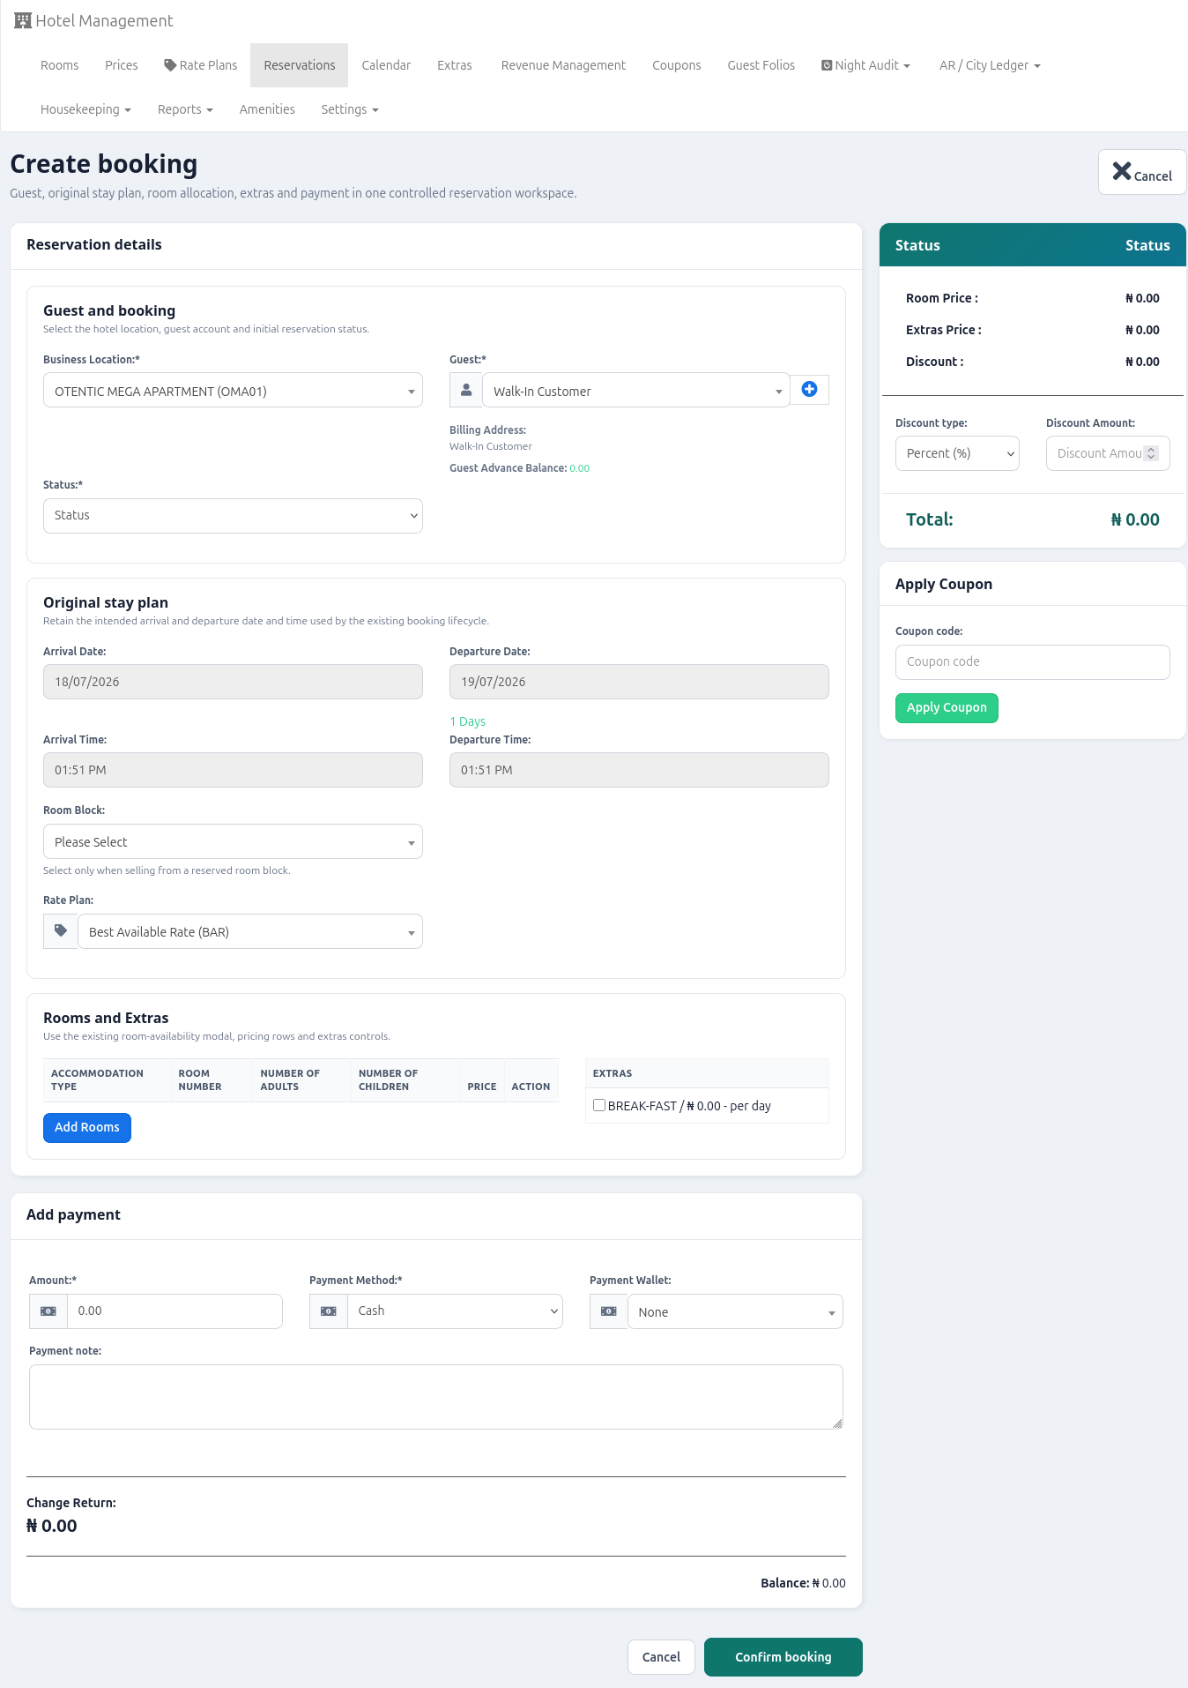Open the Room Block dropdown

coord(233,841)
